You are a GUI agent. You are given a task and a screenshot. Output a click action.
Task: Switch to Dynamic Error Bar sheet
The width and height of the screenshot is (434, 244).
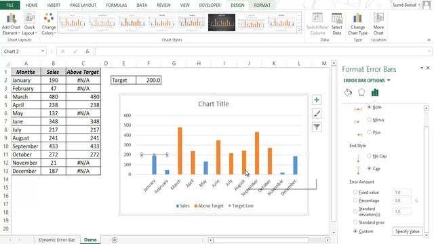coord(57,240)
